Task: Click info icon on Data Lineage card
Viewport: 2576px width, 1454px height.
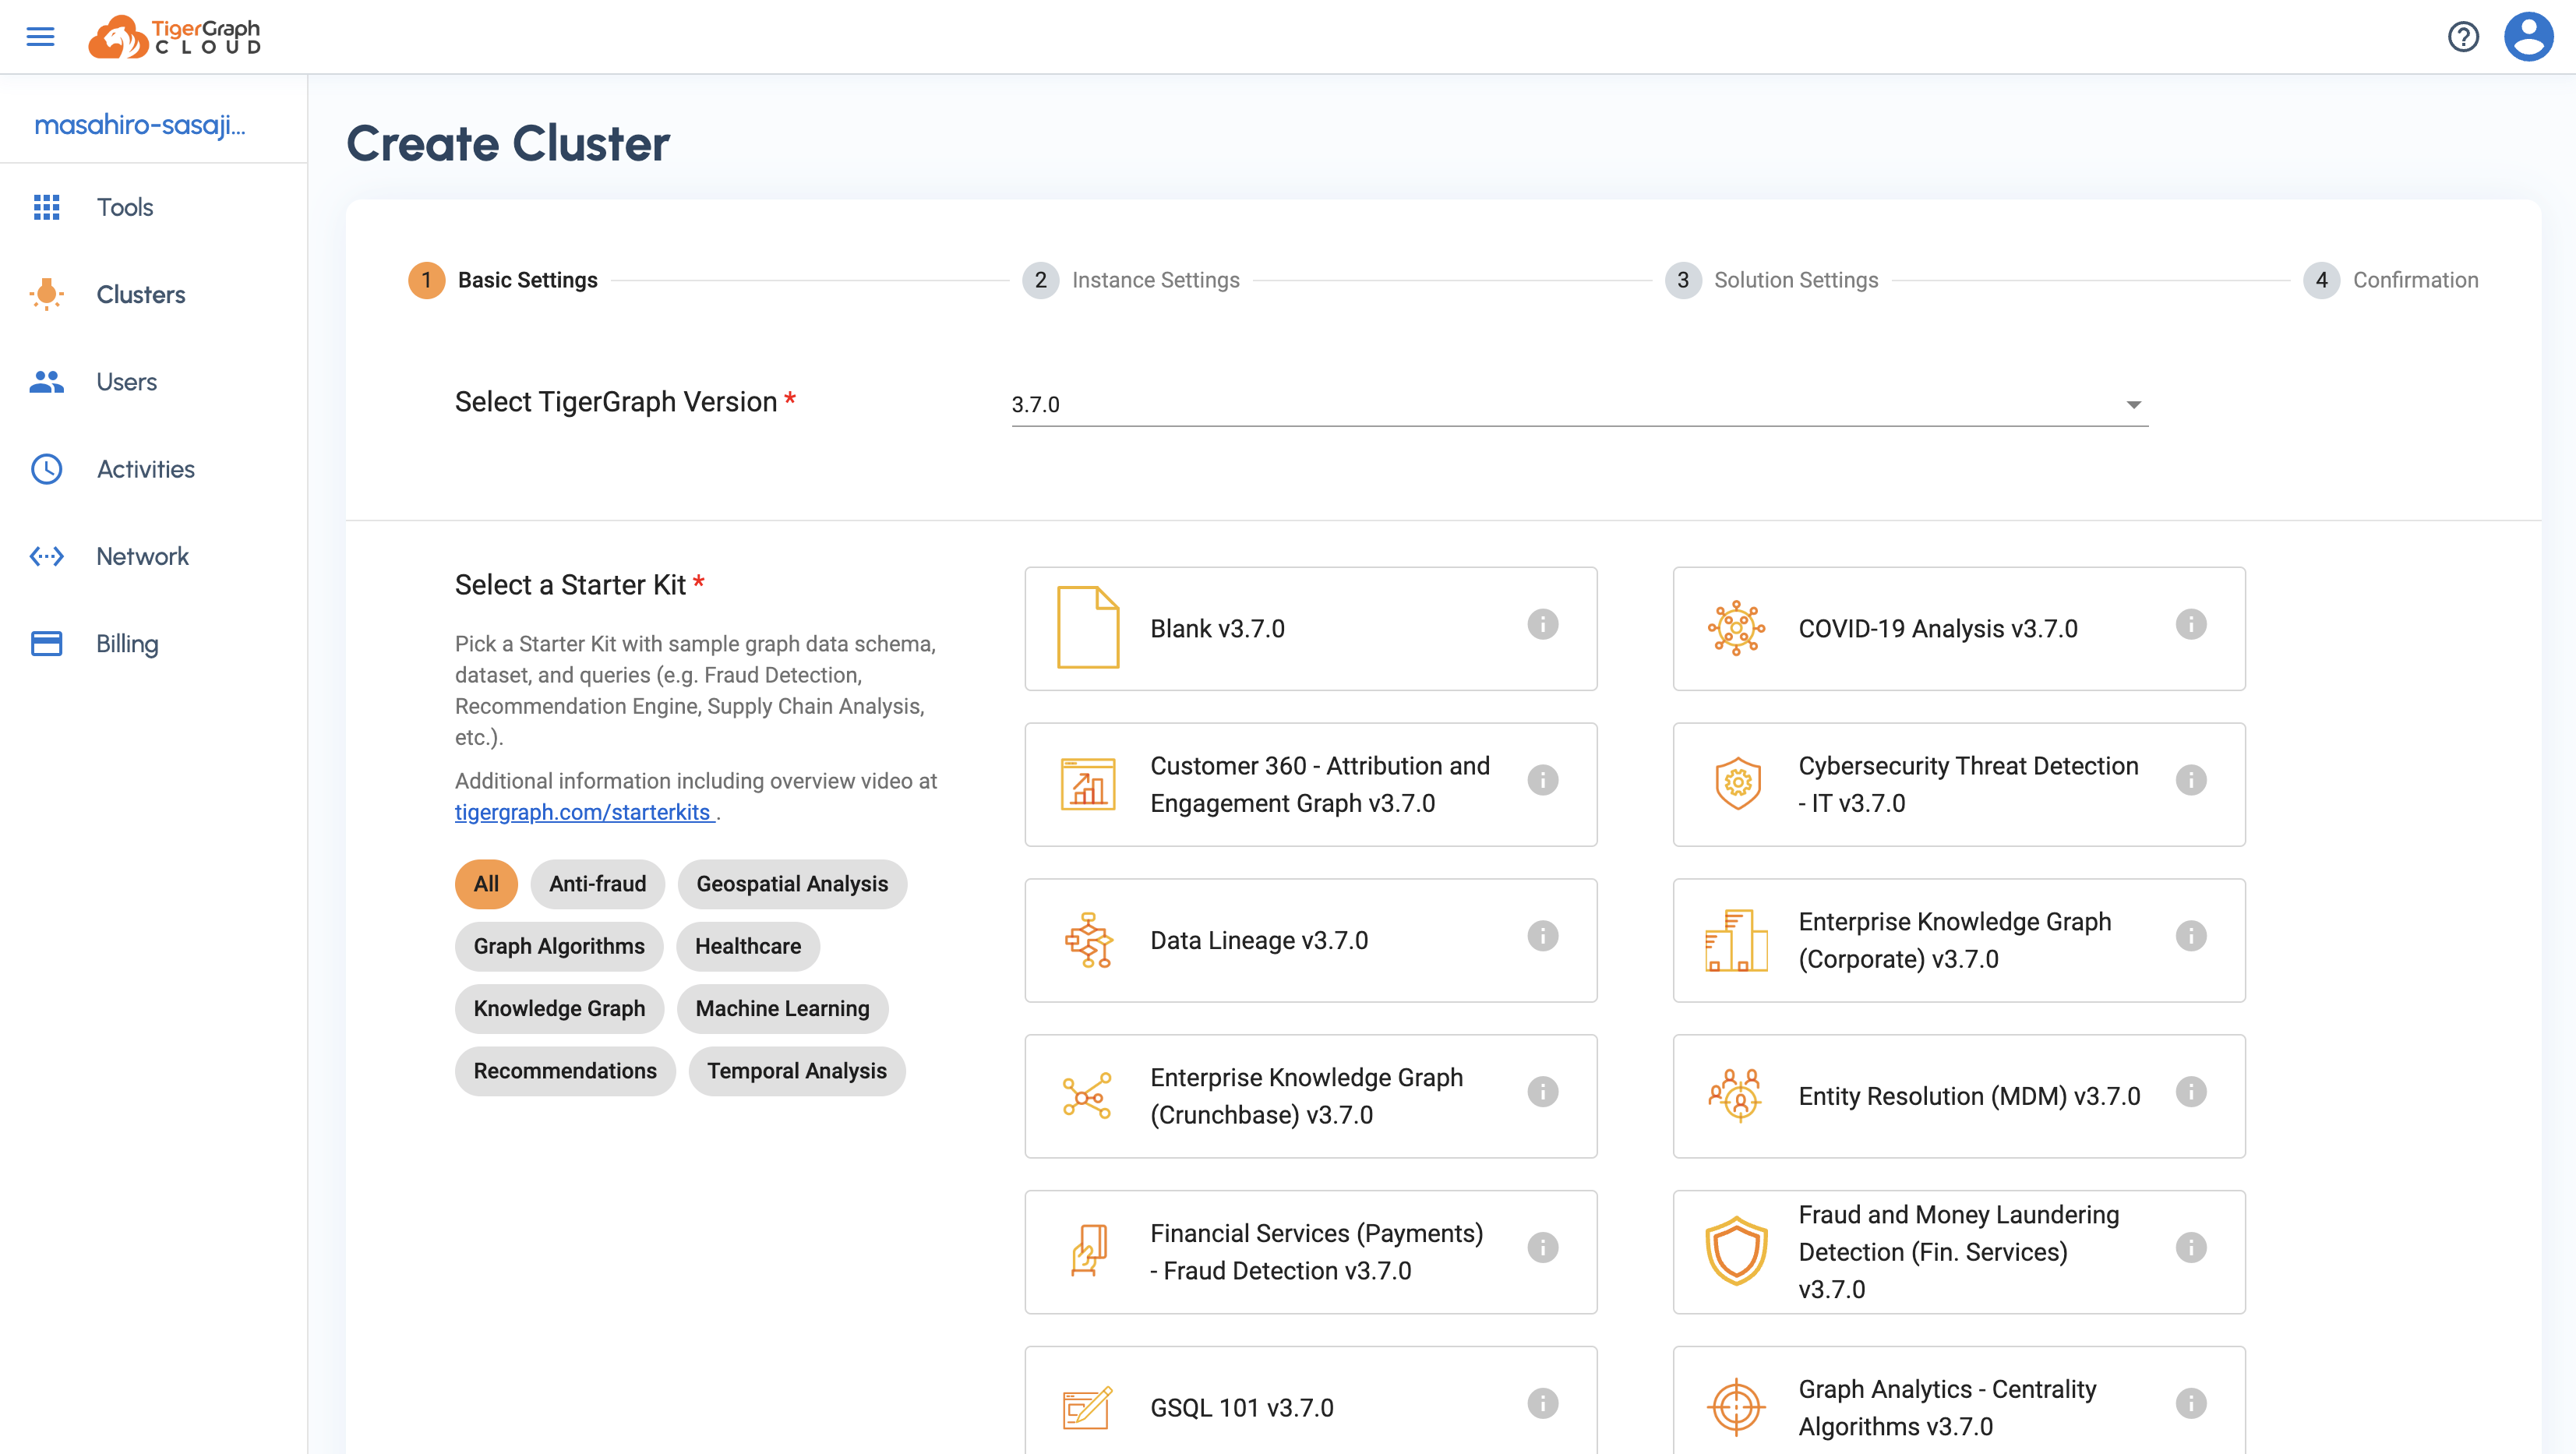Action: tap(1542, 937)
